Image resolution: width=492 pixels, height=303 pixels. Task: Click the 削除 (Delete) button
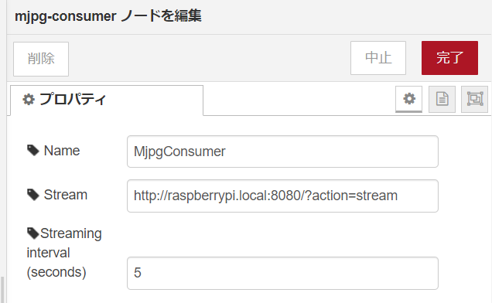41,59
